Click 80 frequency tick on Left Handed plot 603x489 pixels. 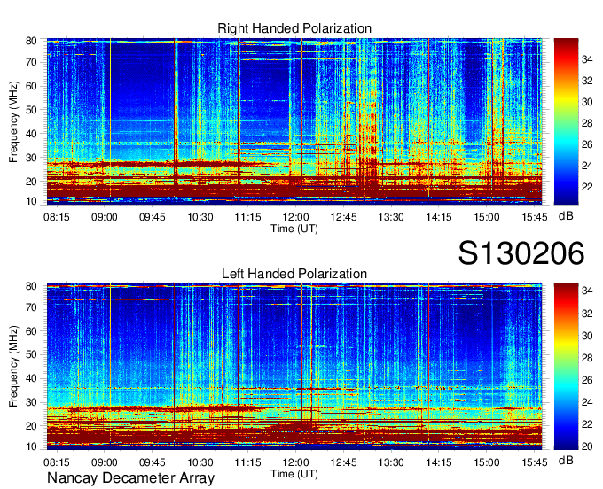tap(31, 286)
